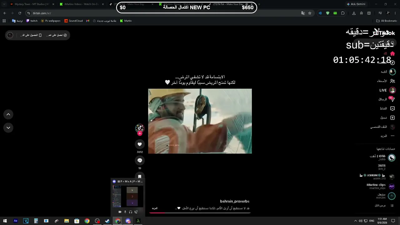Open the browser tab search dropdown
This screenshot has height=225, width=400.
click(4, 4)
